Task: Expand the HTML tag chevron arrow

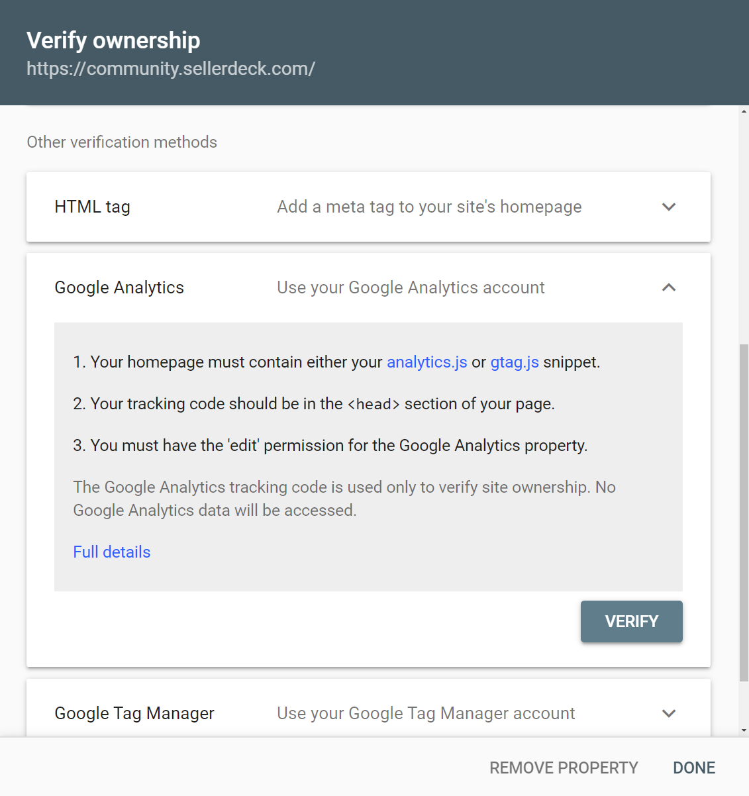Action: click(669, 207)
